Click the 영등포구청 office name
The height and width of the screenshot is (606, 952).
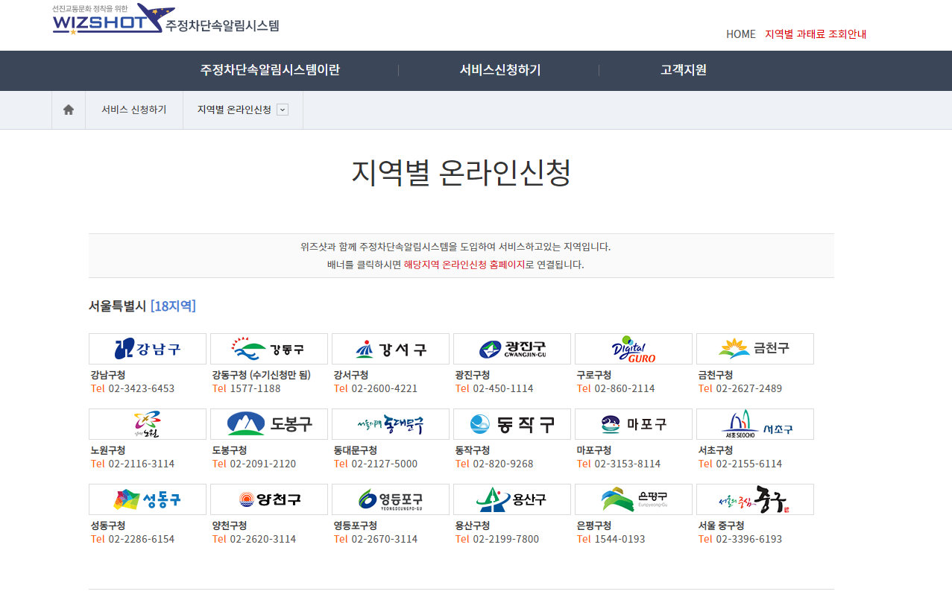pos(356,525)
